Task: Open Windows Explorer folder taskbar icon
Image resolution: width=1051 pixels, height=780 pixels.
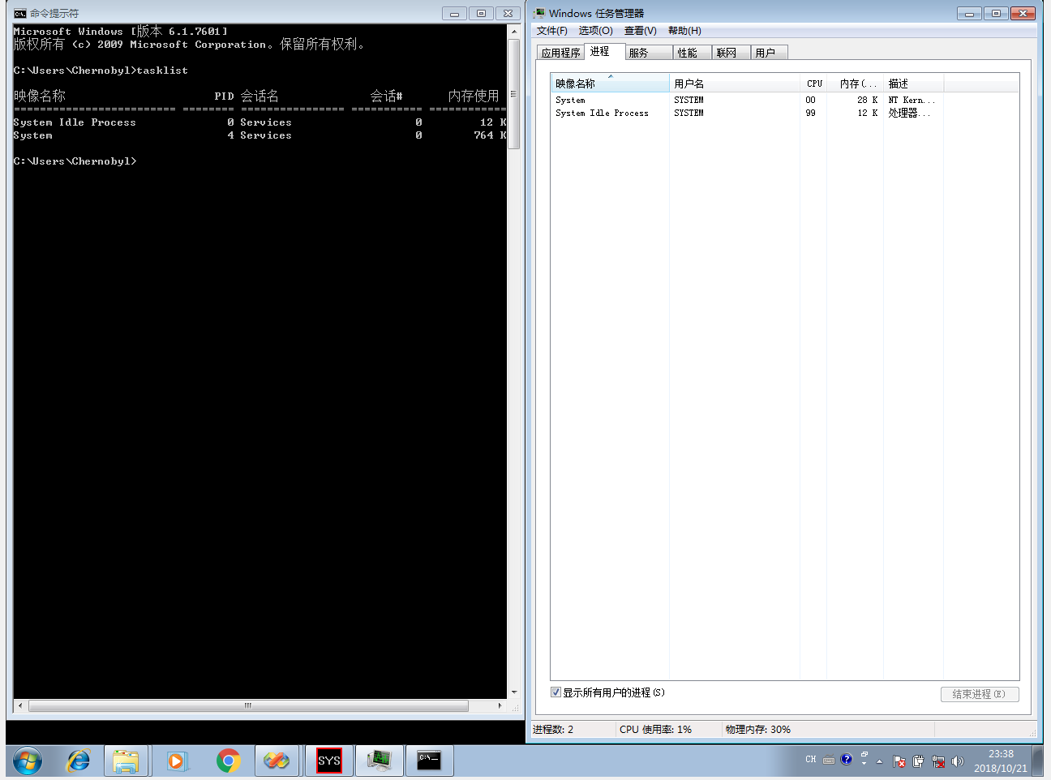Action: [126, 761]
